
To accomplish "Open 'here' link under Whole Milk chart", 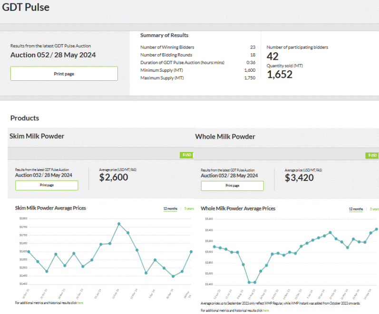I will 266,311.
